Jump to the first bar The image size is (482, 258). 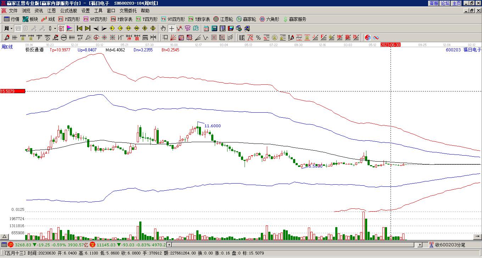(80, 28)
